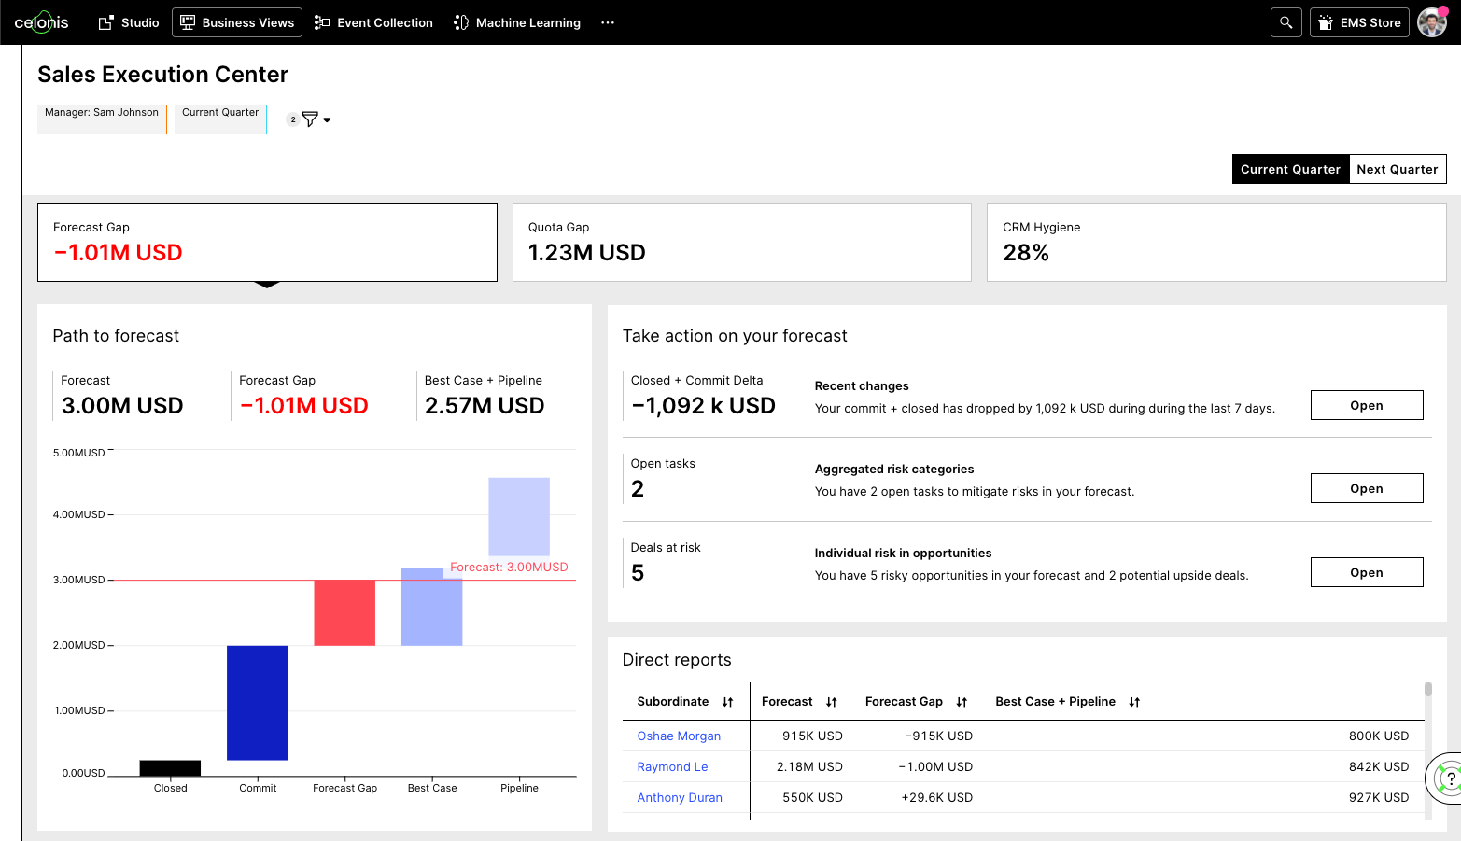Image resolution: width=1461 pixels, height=841 pixels.
Task: Click the Direct reports table scrollbar
Action: [x=1427, y=691]
